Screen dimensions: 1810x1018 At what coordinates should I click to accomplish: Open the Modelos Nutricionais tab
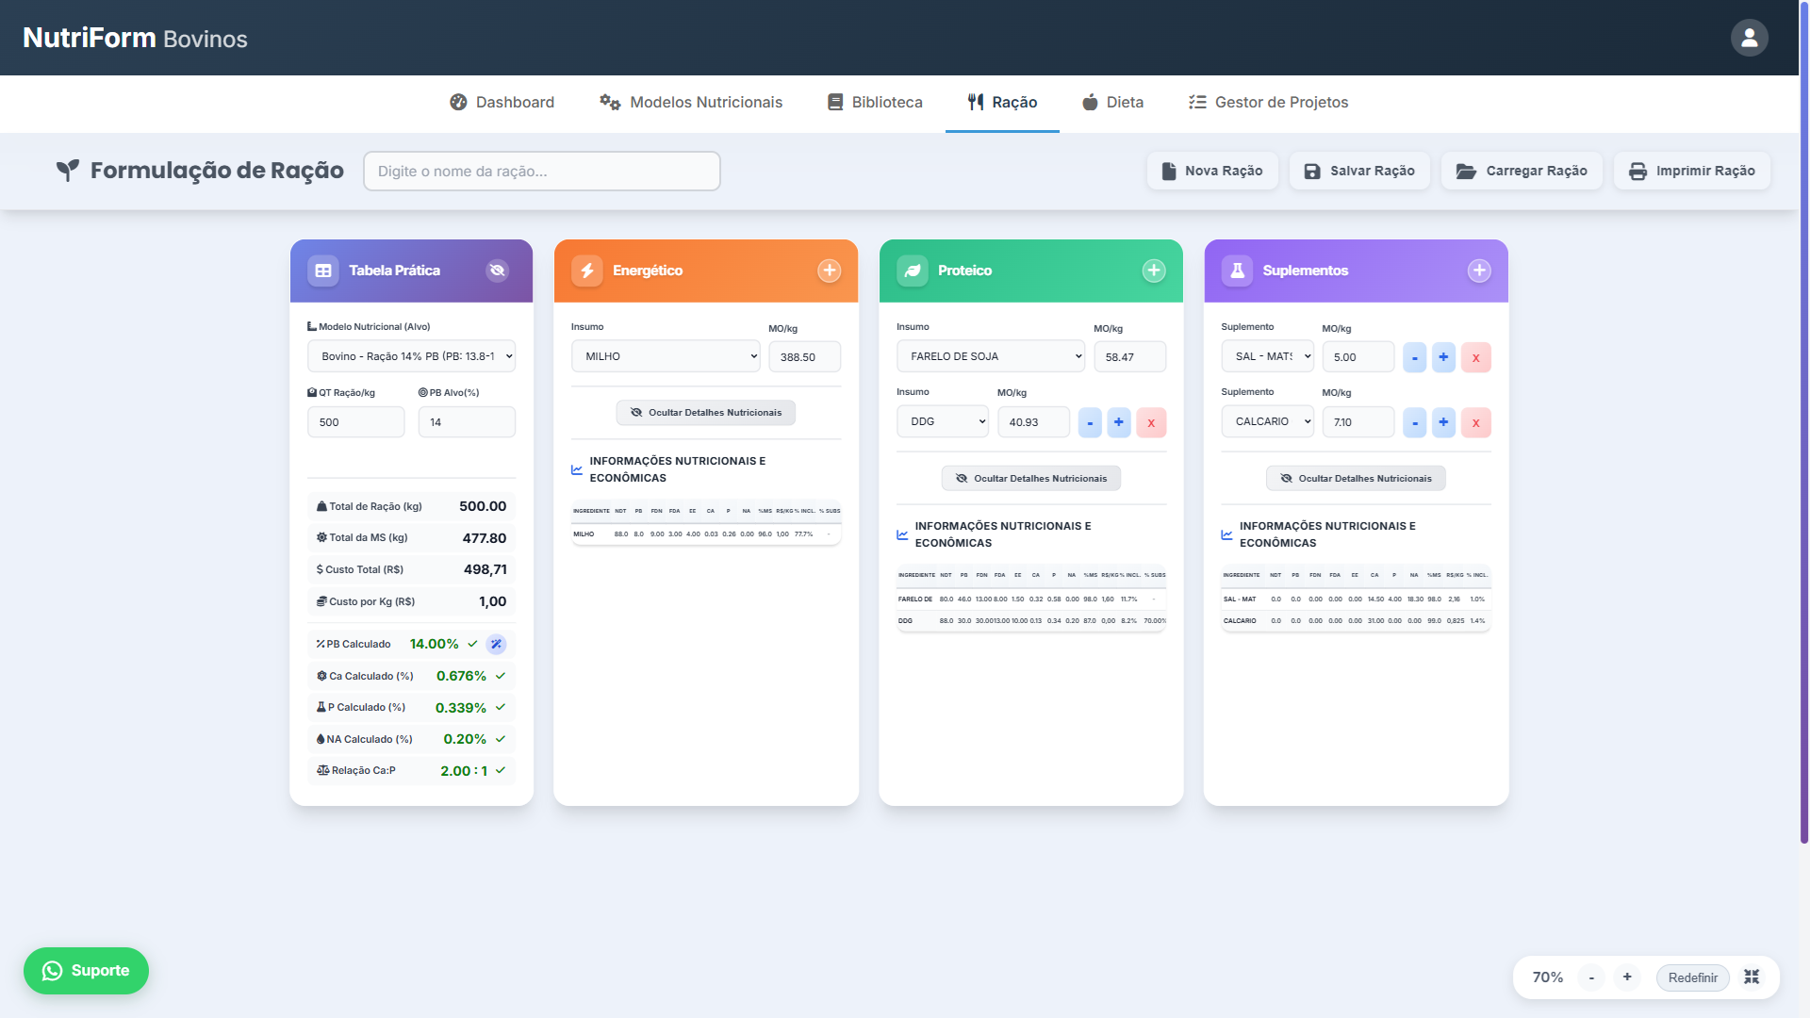pyautogui.click(x=691, y=103)
